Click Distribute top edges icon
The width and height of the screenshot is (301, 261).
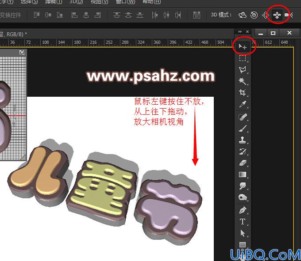click(117, 15)
